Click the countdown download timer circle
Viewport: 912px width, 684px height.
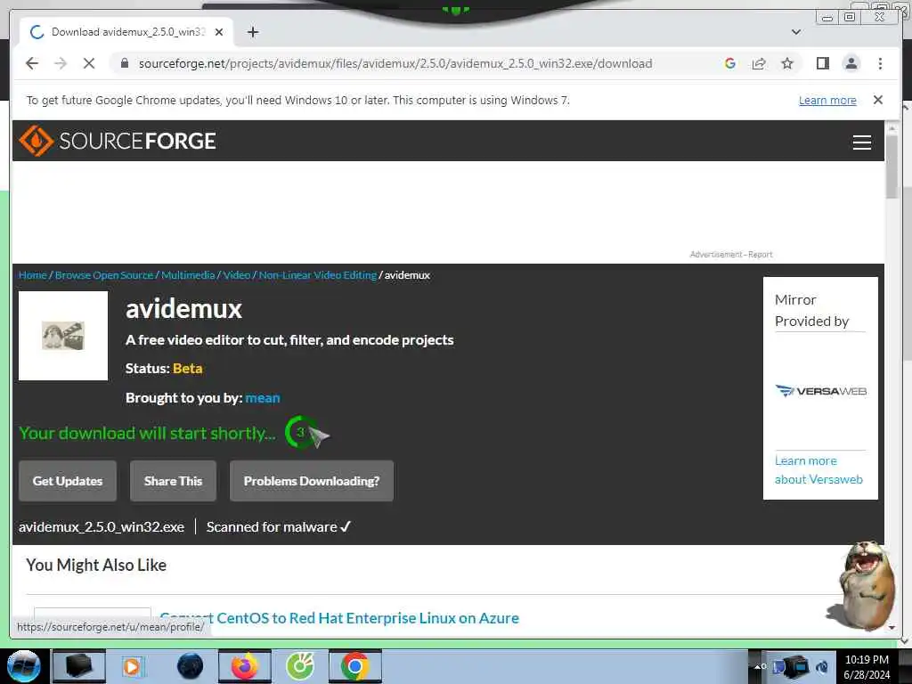click(300, 432)
